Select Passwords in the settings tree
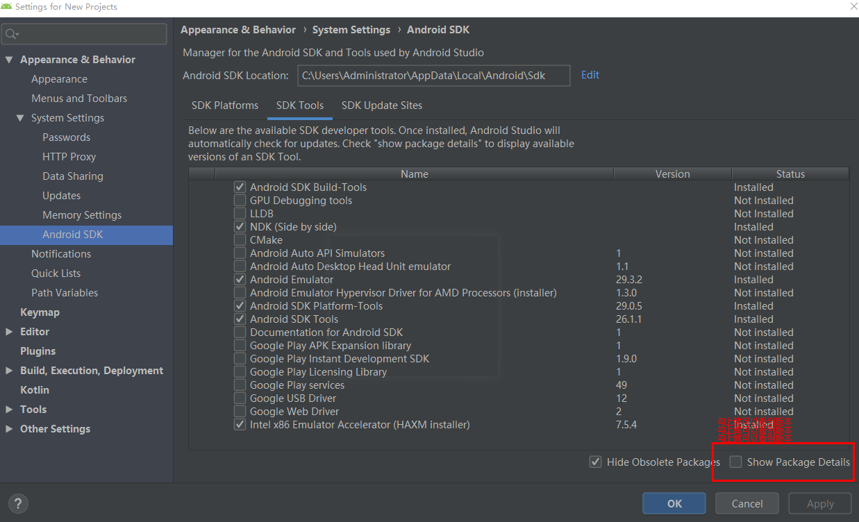 (x=66, y=137)
